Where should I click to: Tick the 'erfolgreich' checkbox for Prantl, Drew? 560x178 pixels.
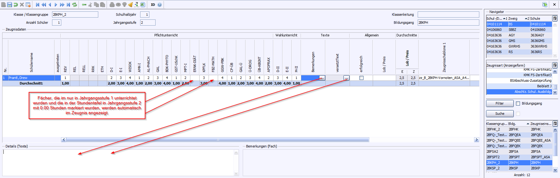tap(361, 78)
